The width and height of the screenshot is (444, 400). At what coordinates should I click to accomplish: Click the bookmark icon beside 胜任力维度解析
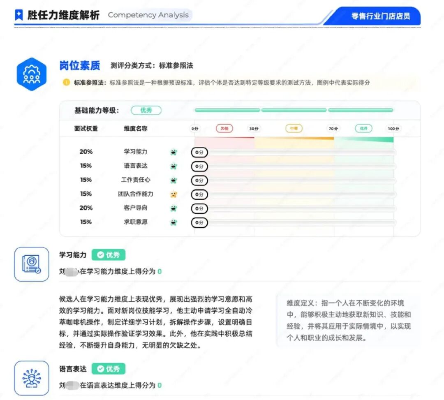point(19,16)
